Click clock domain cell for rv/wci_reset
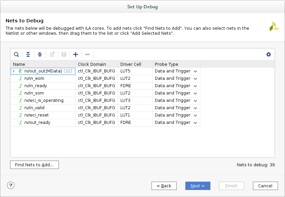This screenshot has width=285, height=197. coord(97,115)
